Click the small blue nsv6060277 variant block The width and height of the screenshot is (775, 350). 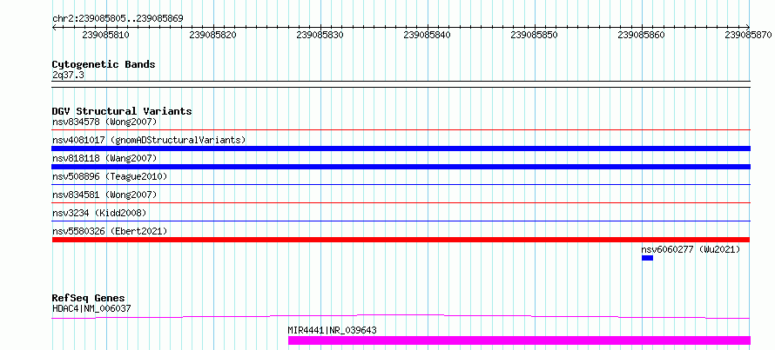pos(648,258)
